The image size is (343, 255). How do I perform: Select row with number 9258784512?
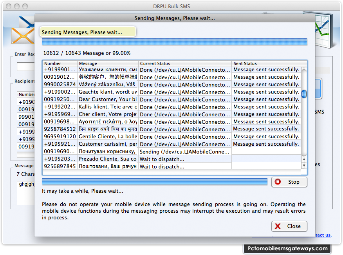tap(172, 129)
